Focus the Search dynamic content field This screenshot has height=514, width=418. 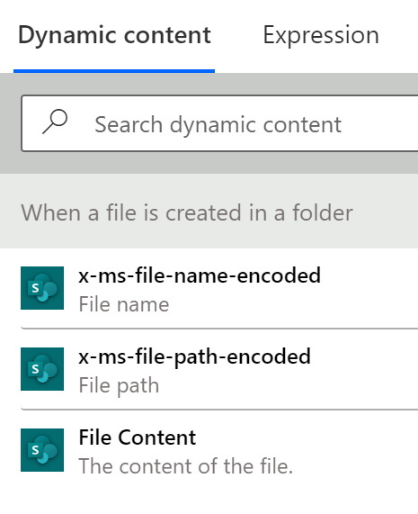point(219,123)
